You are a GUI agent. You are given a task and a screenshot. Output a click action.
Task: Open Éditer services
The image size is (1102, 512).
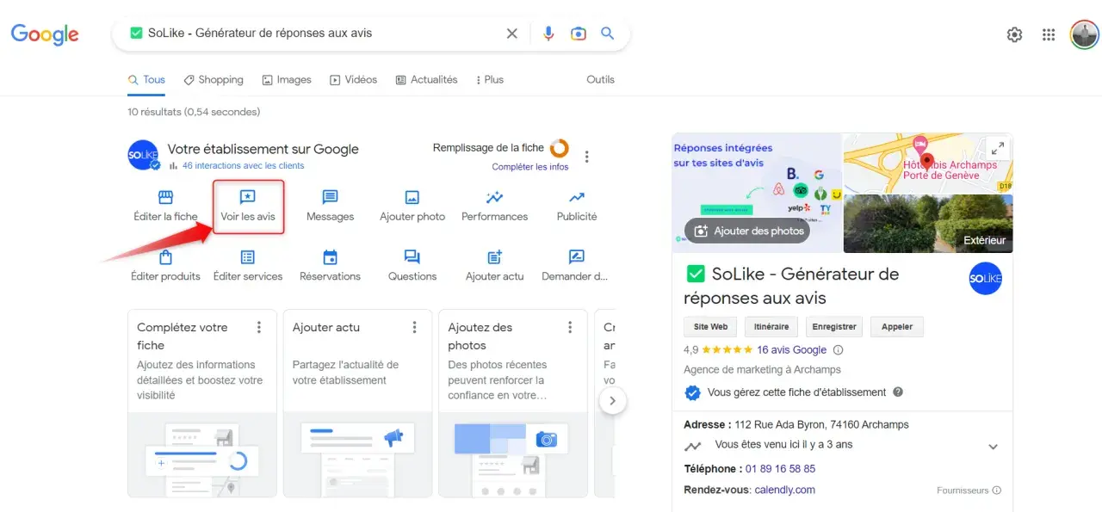click(248, 266)
